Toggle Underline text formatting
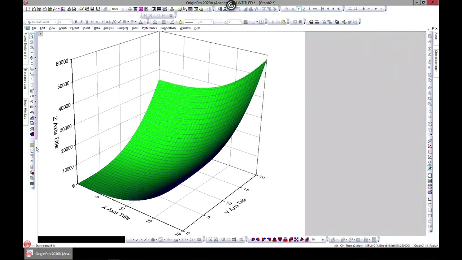The height and width of the screenshot is (260, 462). pyautogui.click(x=87, y=22)
